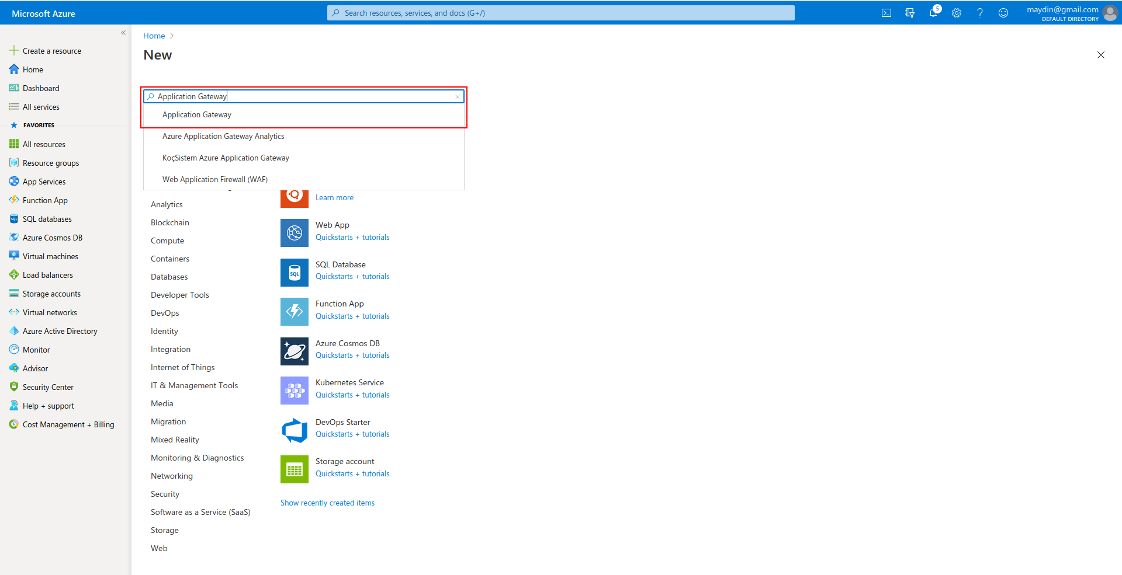Click the Help + support icon
1122x575 pixels.
click(x=14, y=406)
